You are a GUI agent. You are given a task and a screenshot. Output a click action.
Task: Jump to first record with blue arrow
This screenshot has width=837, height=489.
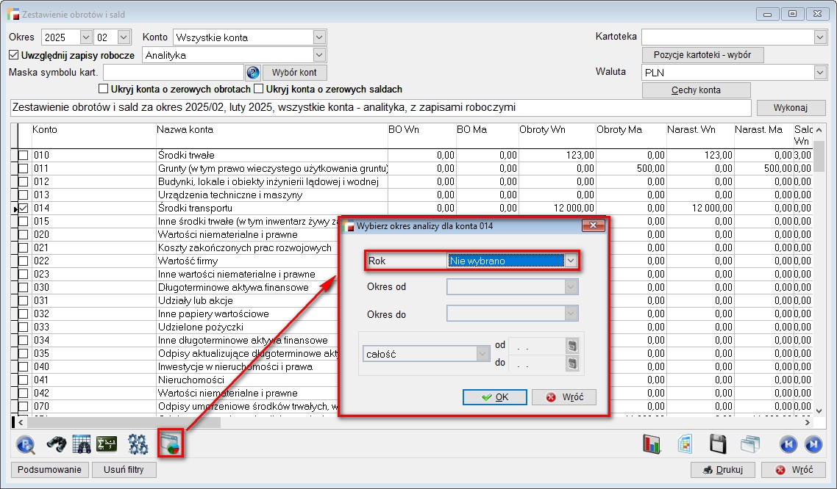[788, 444]
